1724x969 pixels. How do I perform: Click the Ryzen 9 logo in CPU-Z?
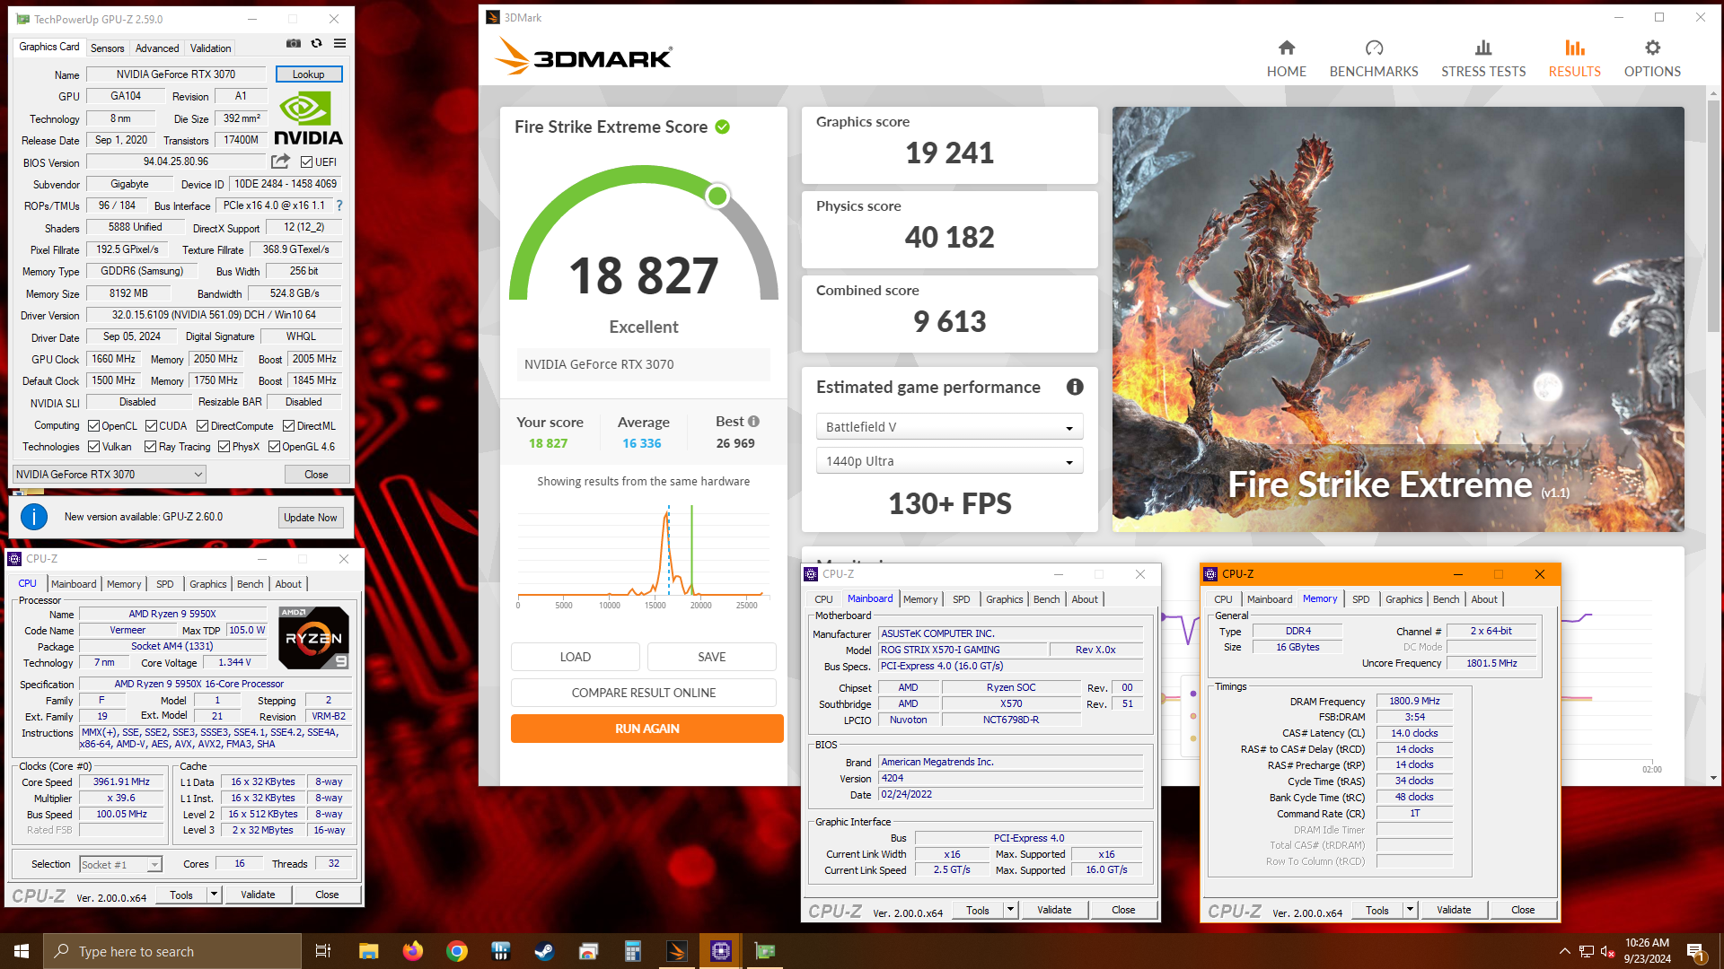[313, 638]
